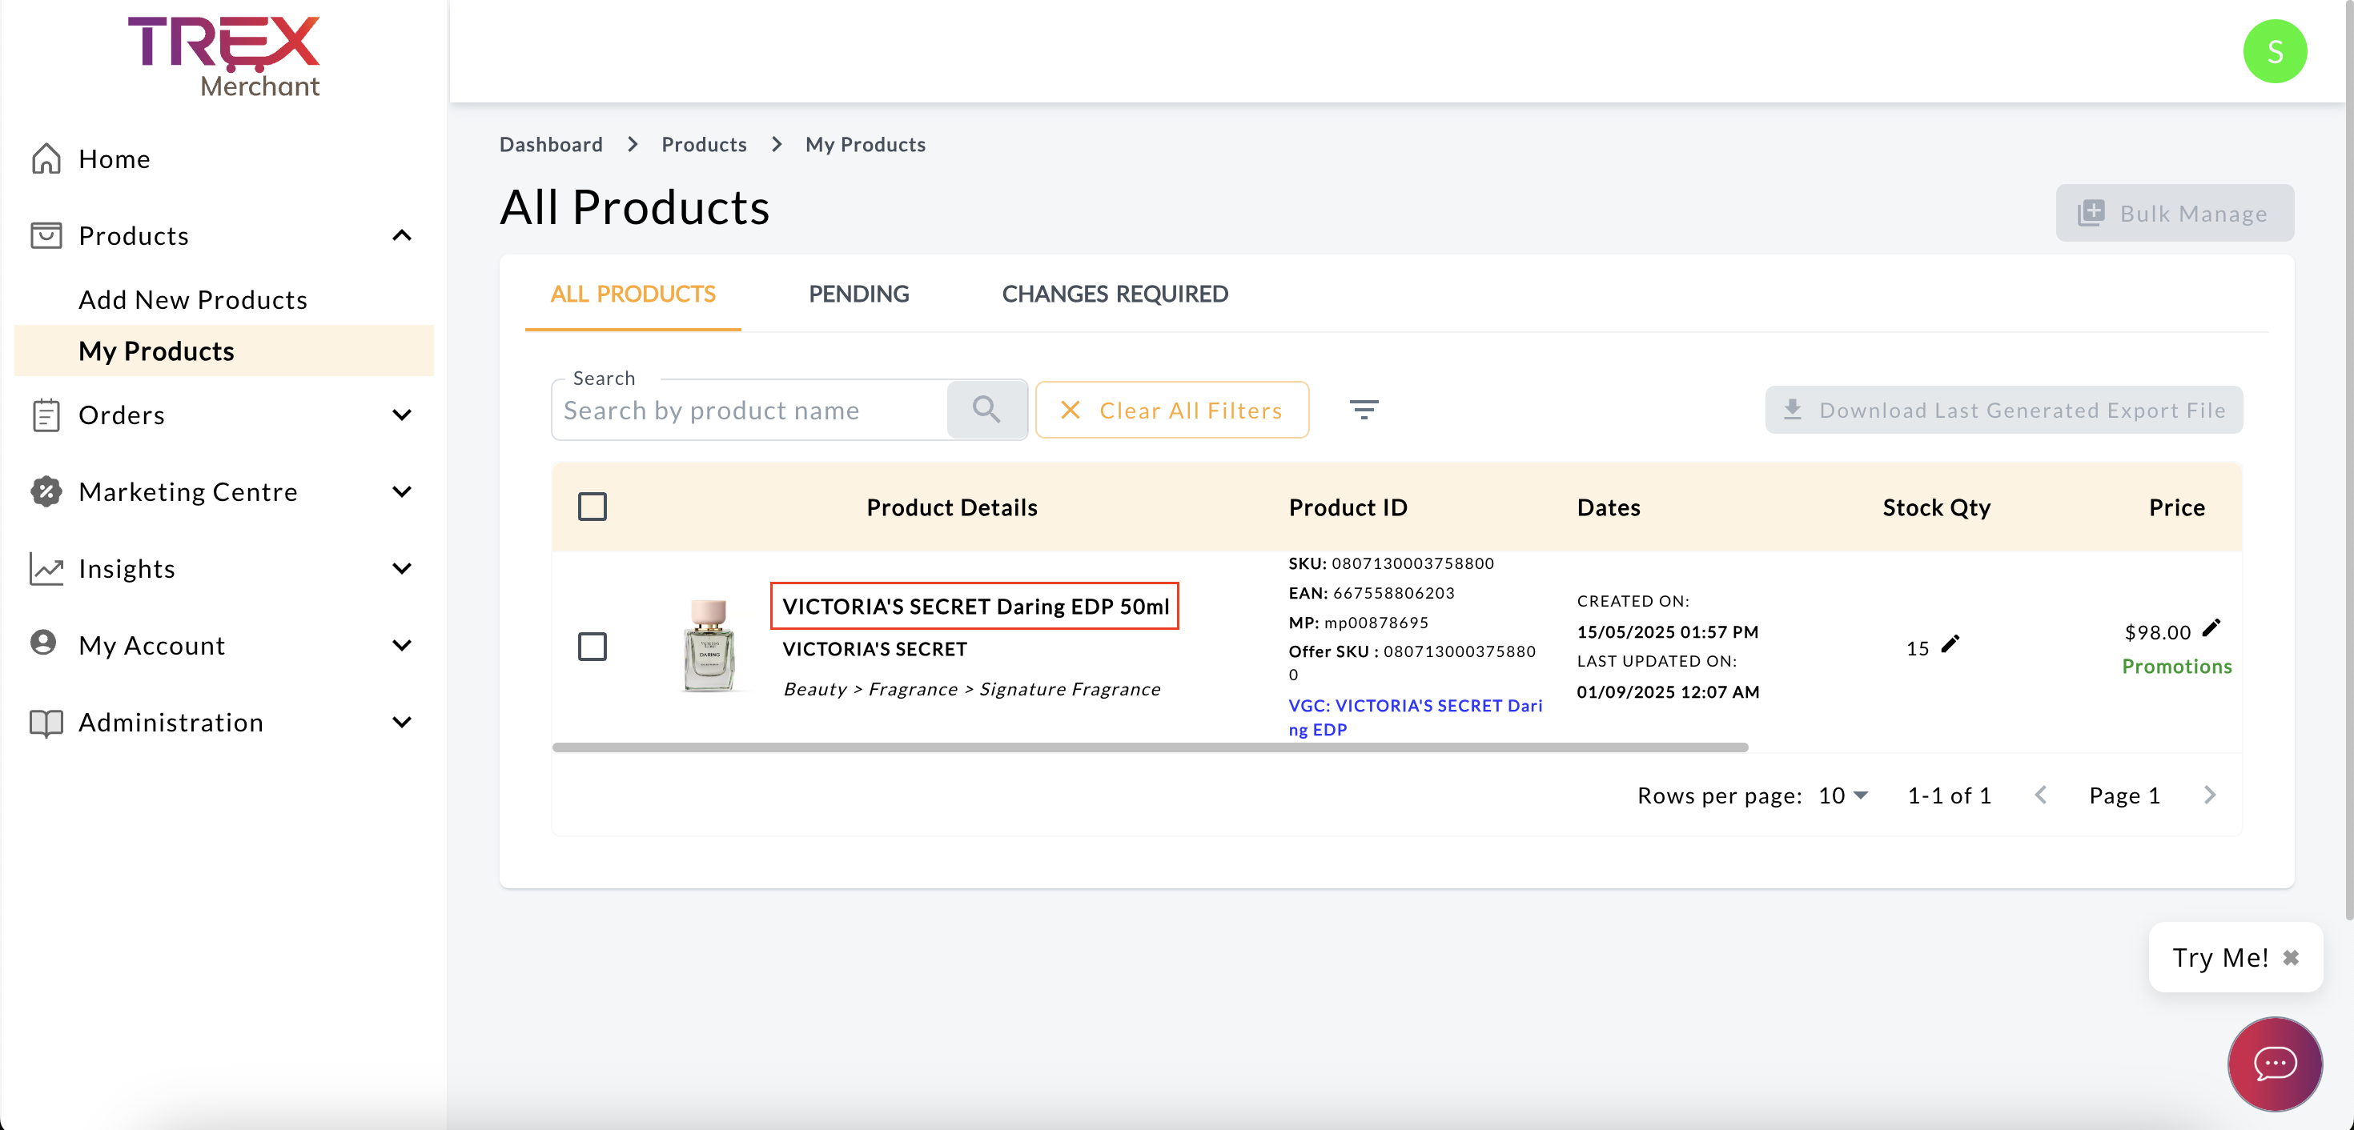Edit price pencil icon beside $98.00
The image size is (2354, 1130).
2211,627
